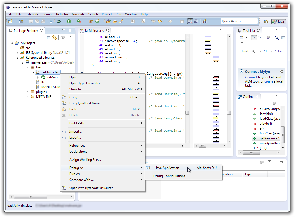Expand the plugins folder
This screenshot has width=295, height=217.
(28, 92)
